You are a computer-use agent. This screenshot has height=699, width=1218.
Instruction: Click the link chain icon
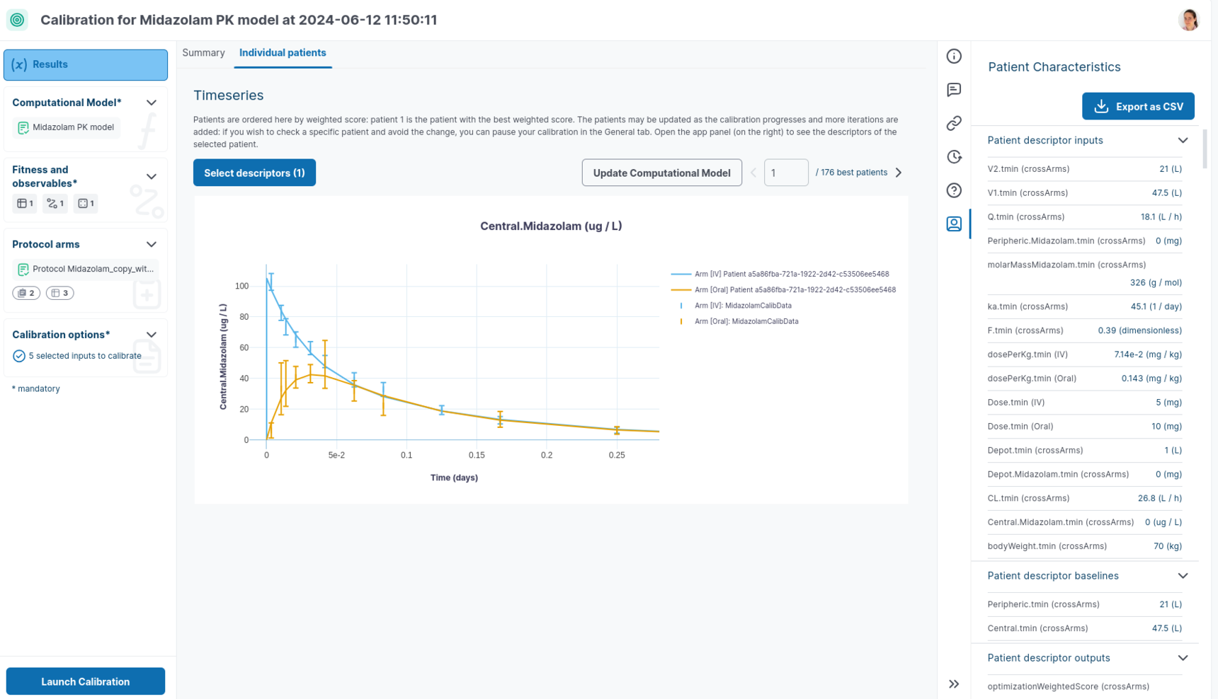tap(954, 124)
